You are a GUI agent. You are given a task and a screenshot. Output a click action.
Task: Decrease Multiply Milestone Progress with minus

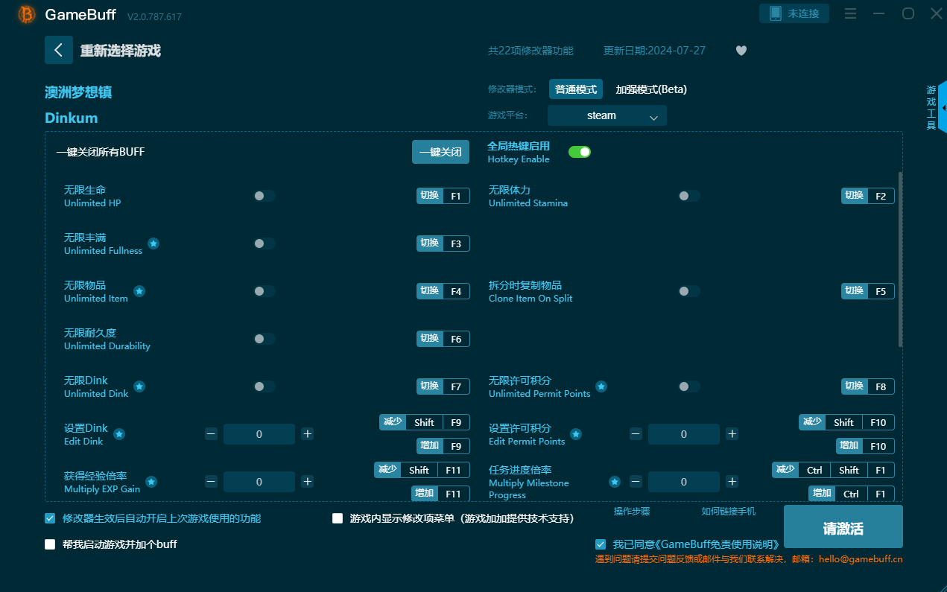(636, 481)
